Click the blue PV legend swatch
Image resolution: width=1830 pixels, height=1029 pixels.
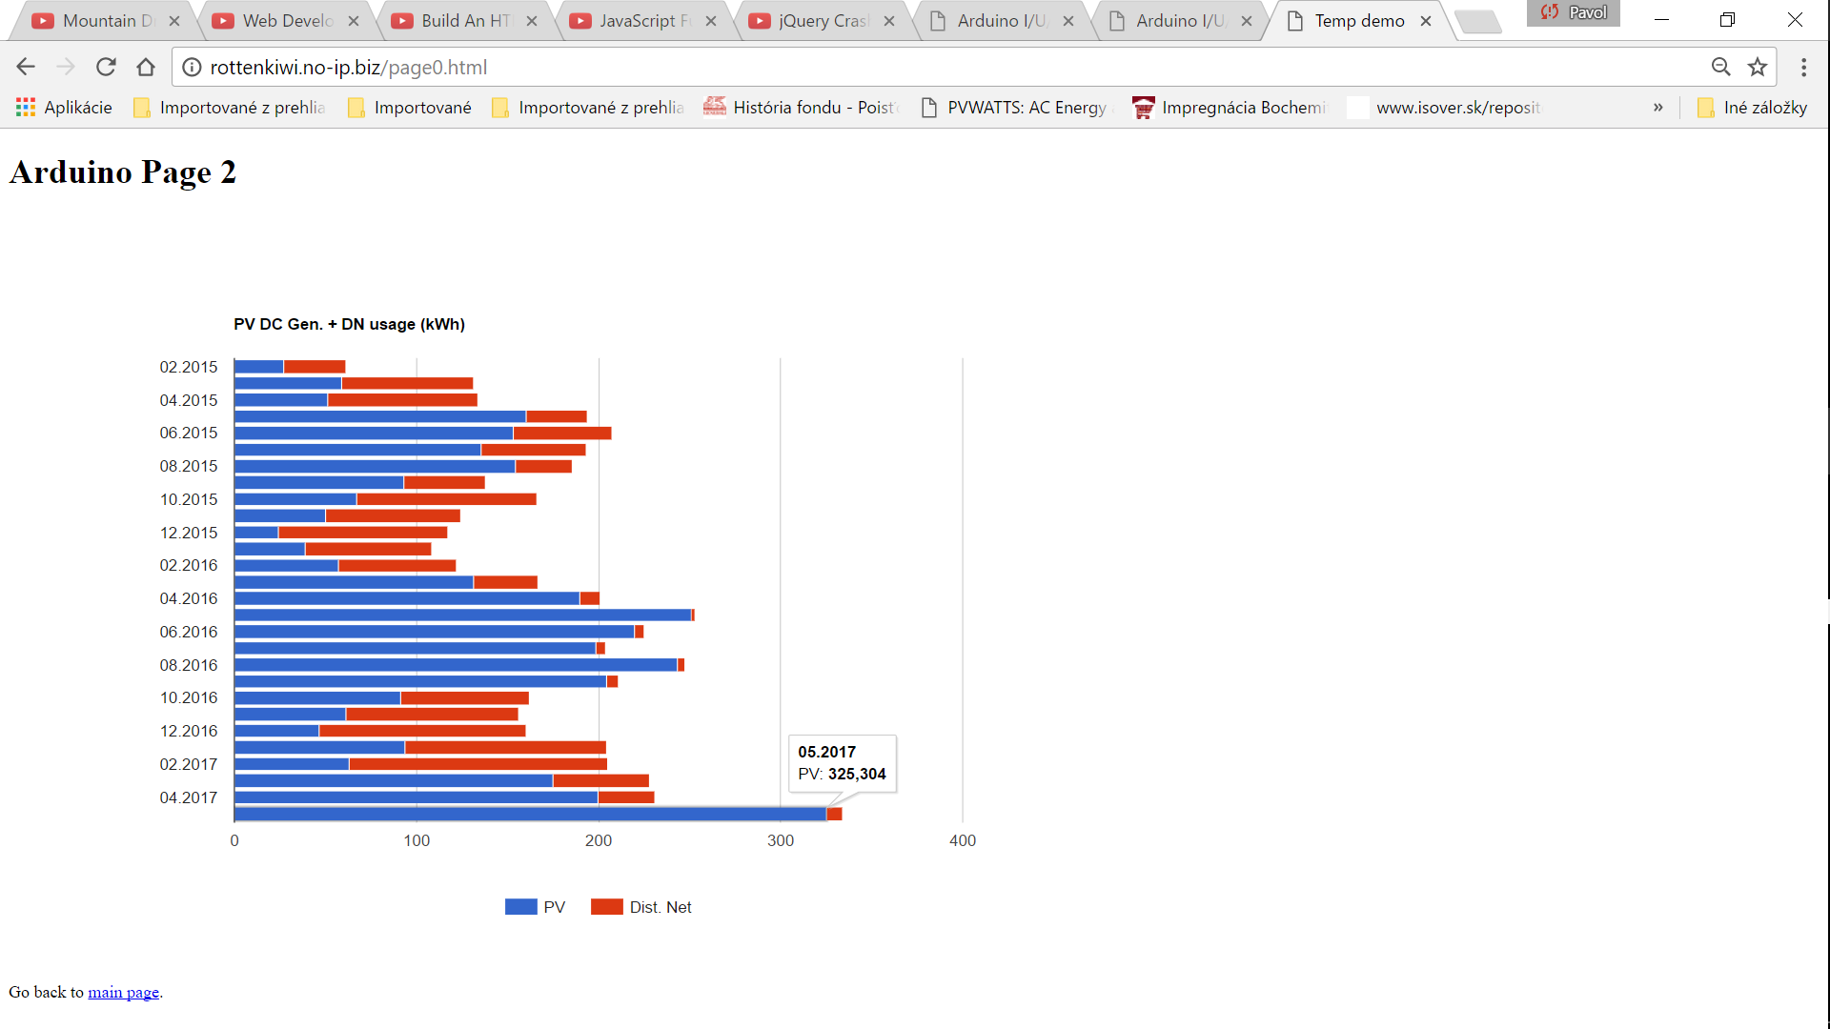pos(520,907)
